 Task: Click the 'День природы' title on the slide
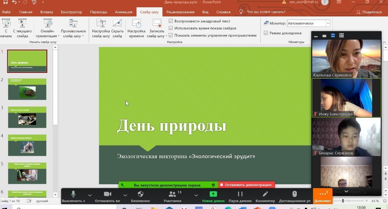point(172,126)
